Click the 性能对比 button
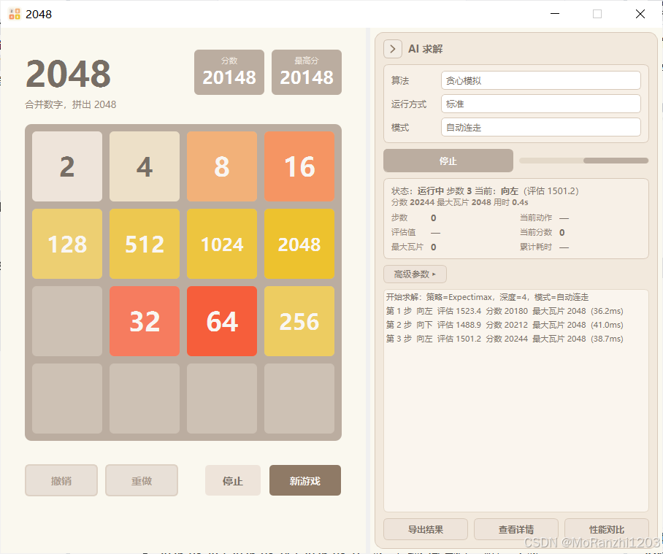This screenshot has width=663, height=554. point(606,529)
